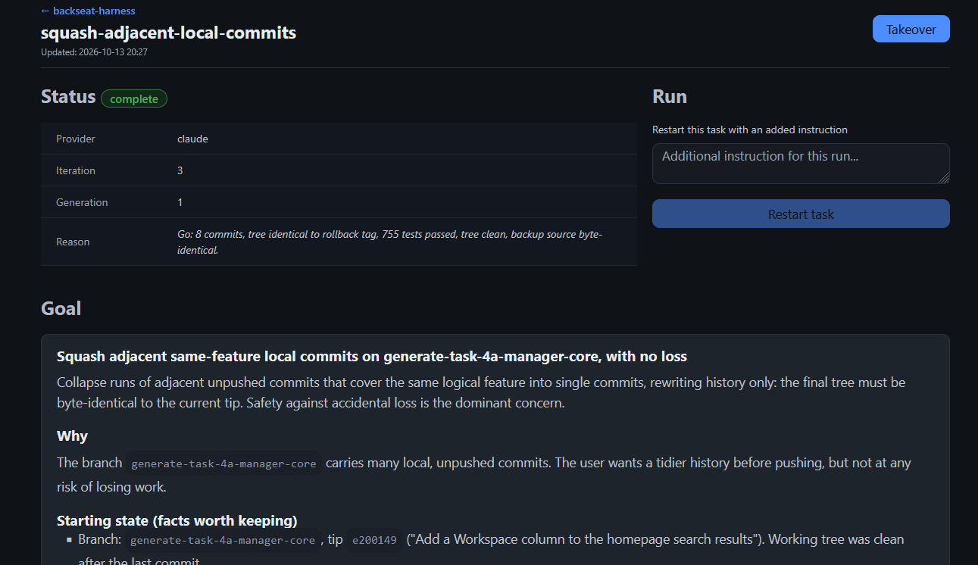Click the branch code tag in the Starting state bullet

223,540
